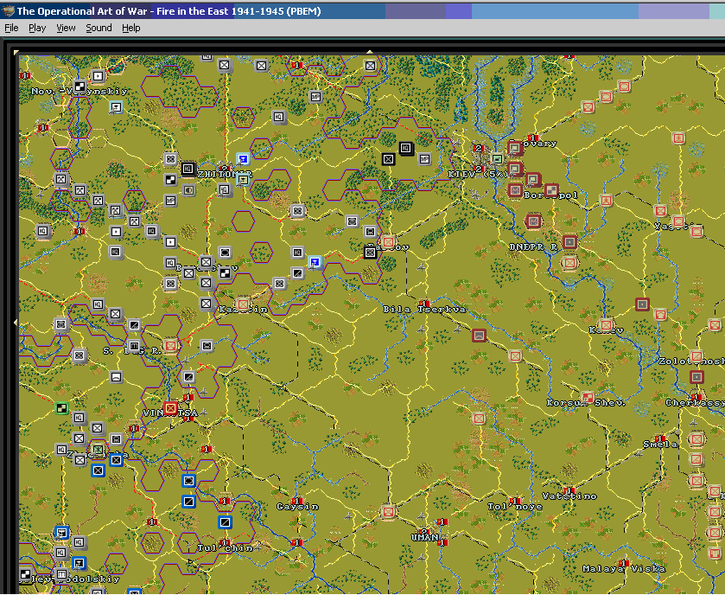Click the Smela town label

[x=660, y=445]
